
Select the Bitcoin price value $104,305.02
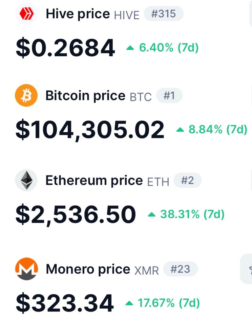(90, 130)
